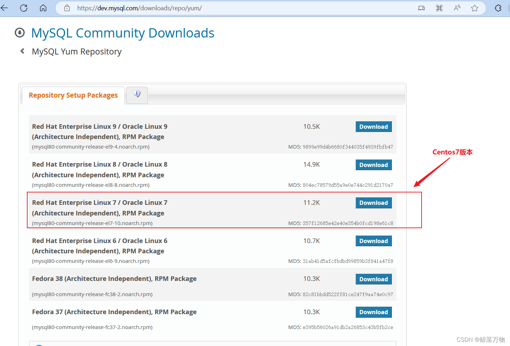Open the send-to-device icon on toolbar
This screenshot has height=346, width=510.
[x=421, y=8]
